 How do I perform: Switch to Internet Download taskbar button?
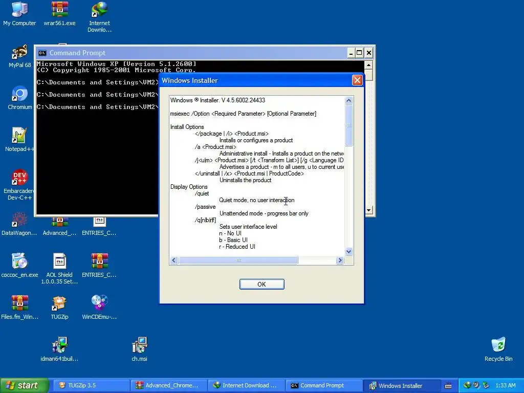[246, 386]
